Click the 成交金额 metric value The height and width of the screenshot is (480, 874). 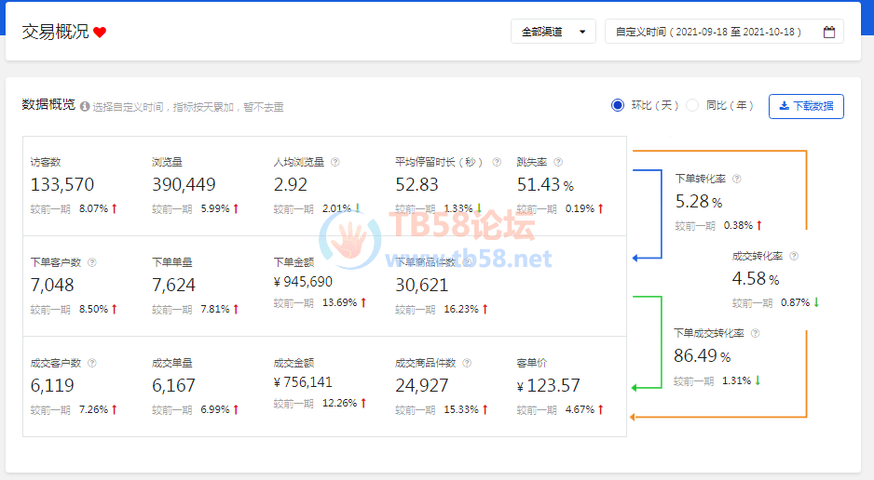pyautogui.click(x=303, y=382)
